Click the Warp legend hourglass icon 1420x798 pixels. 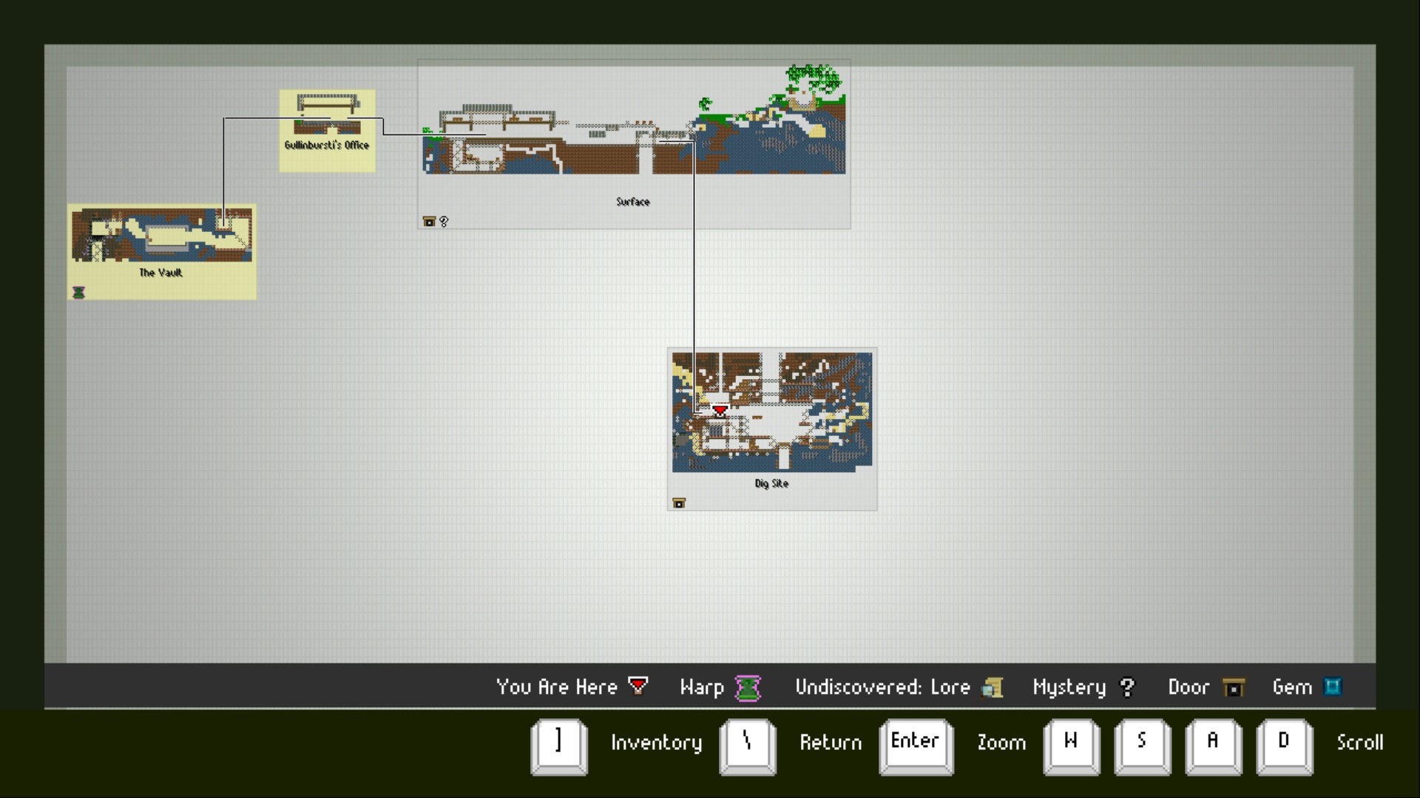click(748, 688)
